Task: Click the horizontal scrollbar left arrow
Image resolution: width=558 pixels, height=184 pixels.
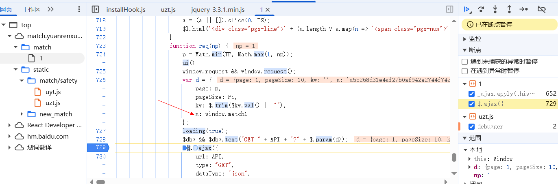Action: click(91, 182)
